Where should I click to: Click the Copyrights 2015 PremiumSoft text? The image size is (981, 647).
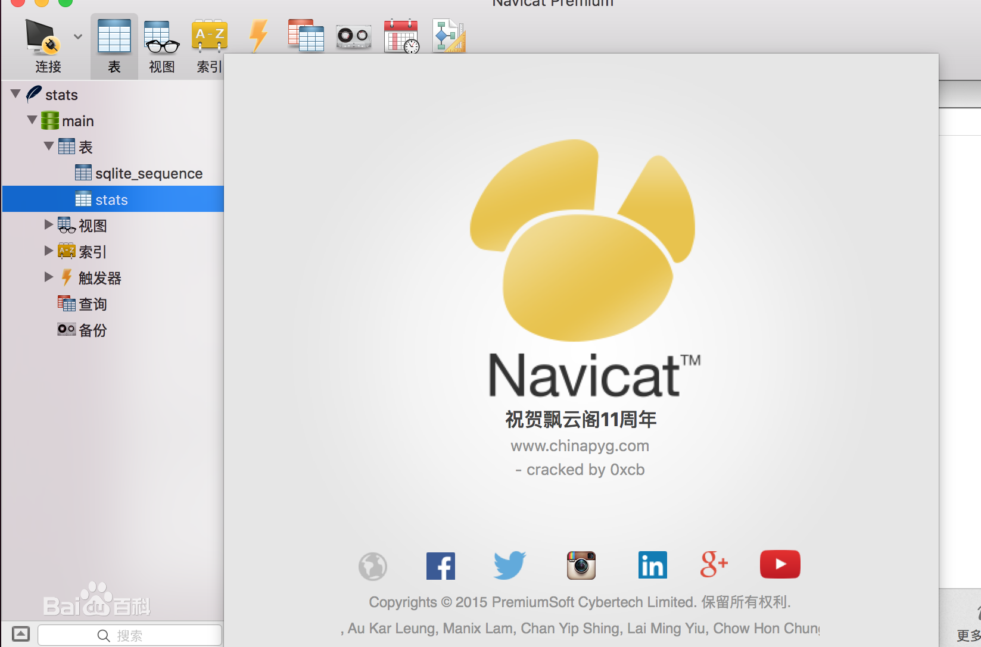click(580, 602)
